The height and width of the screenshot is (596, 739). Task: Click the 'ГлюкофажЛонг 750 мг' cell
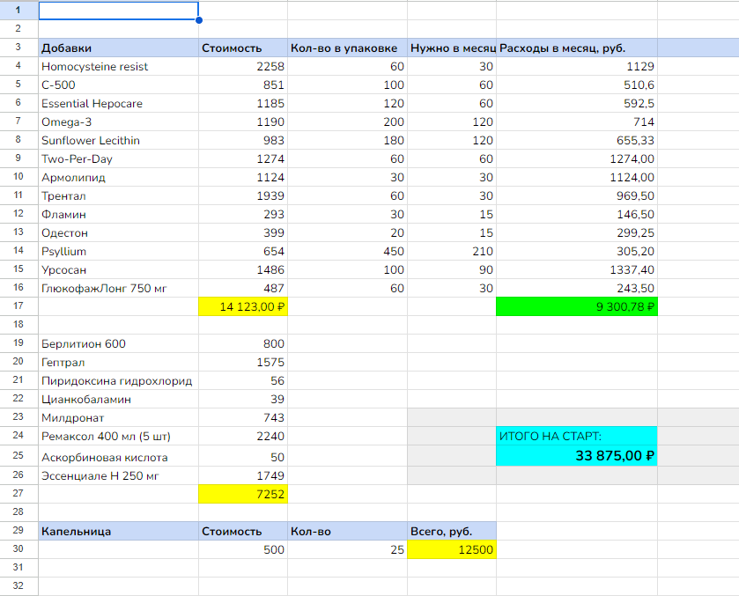point(119,288)
